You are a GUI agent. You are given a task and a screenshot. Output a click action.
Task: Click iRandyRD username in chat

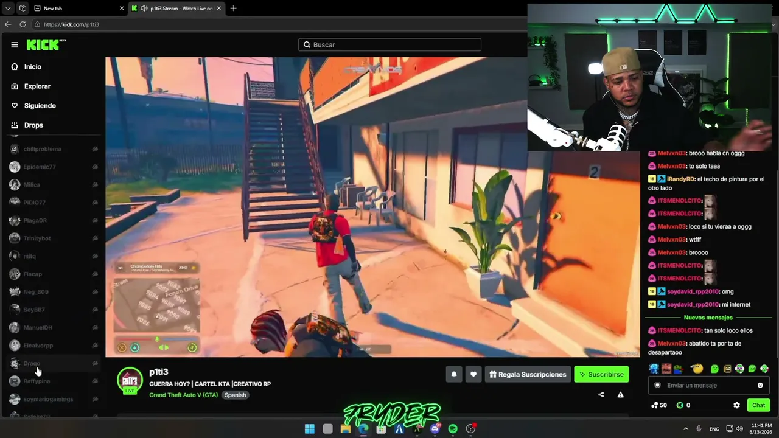680,179
